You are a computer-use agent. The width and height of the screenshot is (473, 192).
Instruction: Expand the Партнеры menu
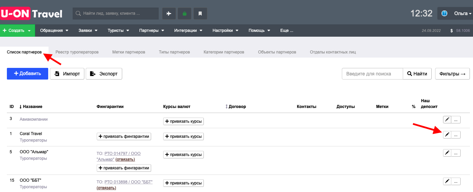pyautogui.click(x=151, y=31)
